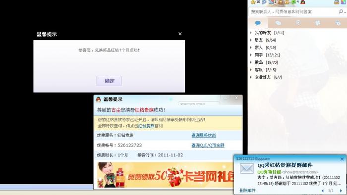This screenshot has height=195, width=347.
Task: Focus the contact search input field
Action: pos(293,11)
